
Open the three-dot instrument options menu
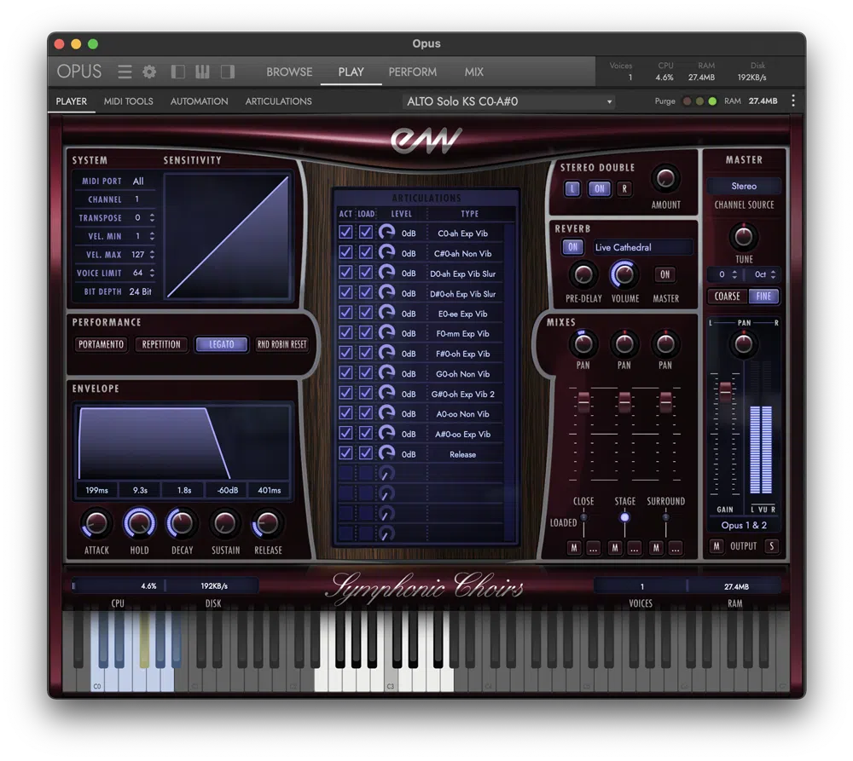(x=793, y=101)
